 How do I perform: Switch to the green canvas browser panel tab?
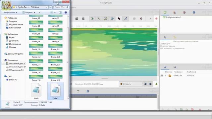(165, 13)
